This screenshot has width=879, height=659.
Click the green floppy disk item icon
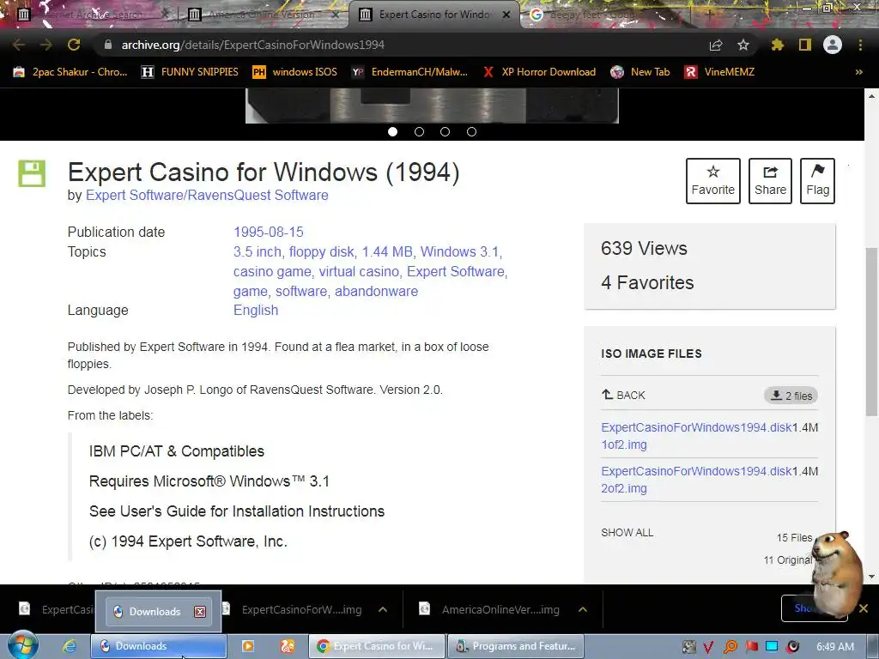click(32, 173)
